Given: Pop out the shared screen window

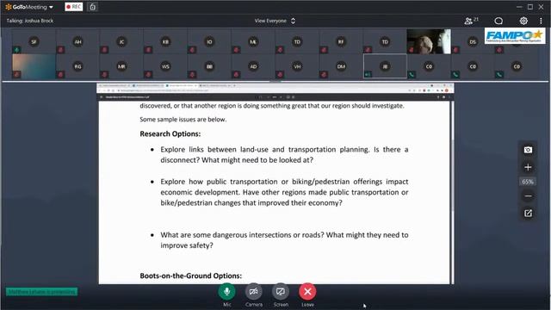Looking at the screenshot, I should click(x=528, y=214).
